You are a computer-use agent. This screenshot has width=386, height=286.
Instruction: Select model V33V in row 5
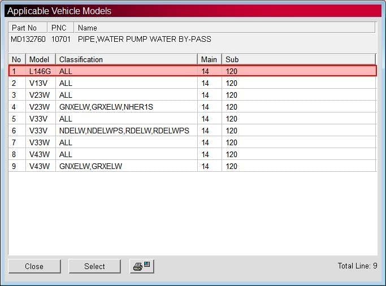coord(38,119)
